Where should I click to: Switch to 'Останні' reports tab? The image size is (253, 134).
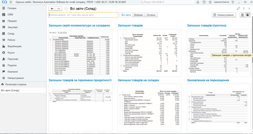click(151, 15)
